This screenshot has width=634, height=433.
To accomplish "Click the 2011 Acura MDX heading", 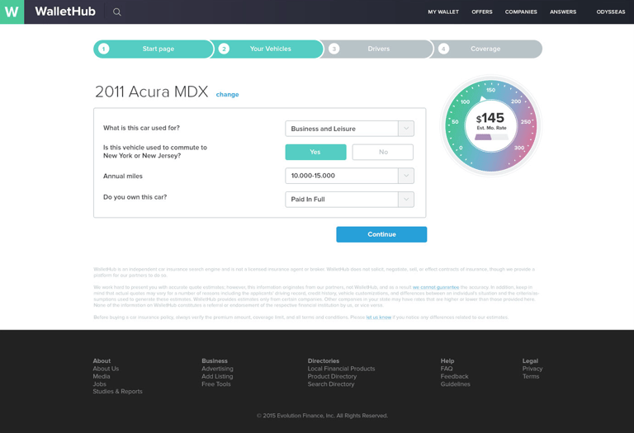I will coord(152,92).
